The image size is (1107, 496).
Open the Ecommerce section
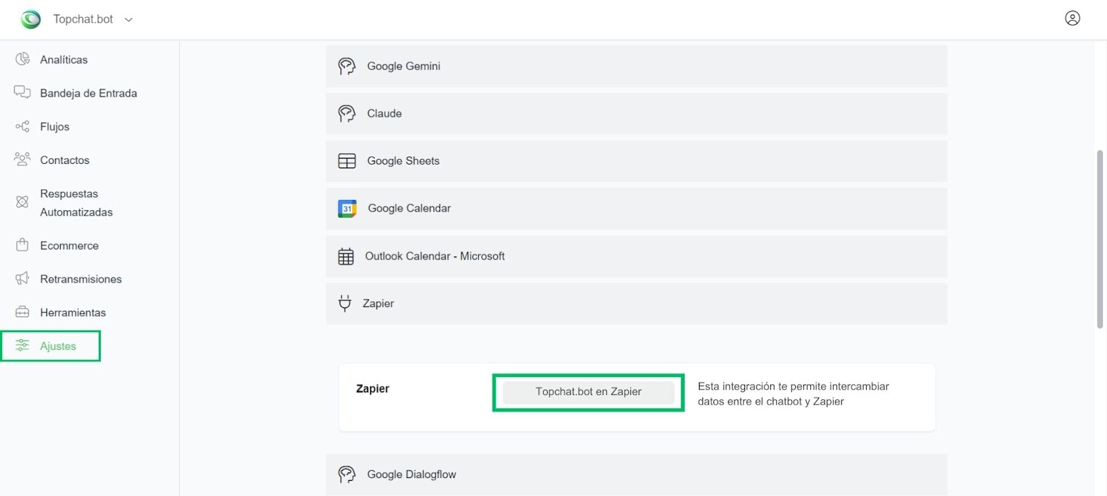[69, 246]
